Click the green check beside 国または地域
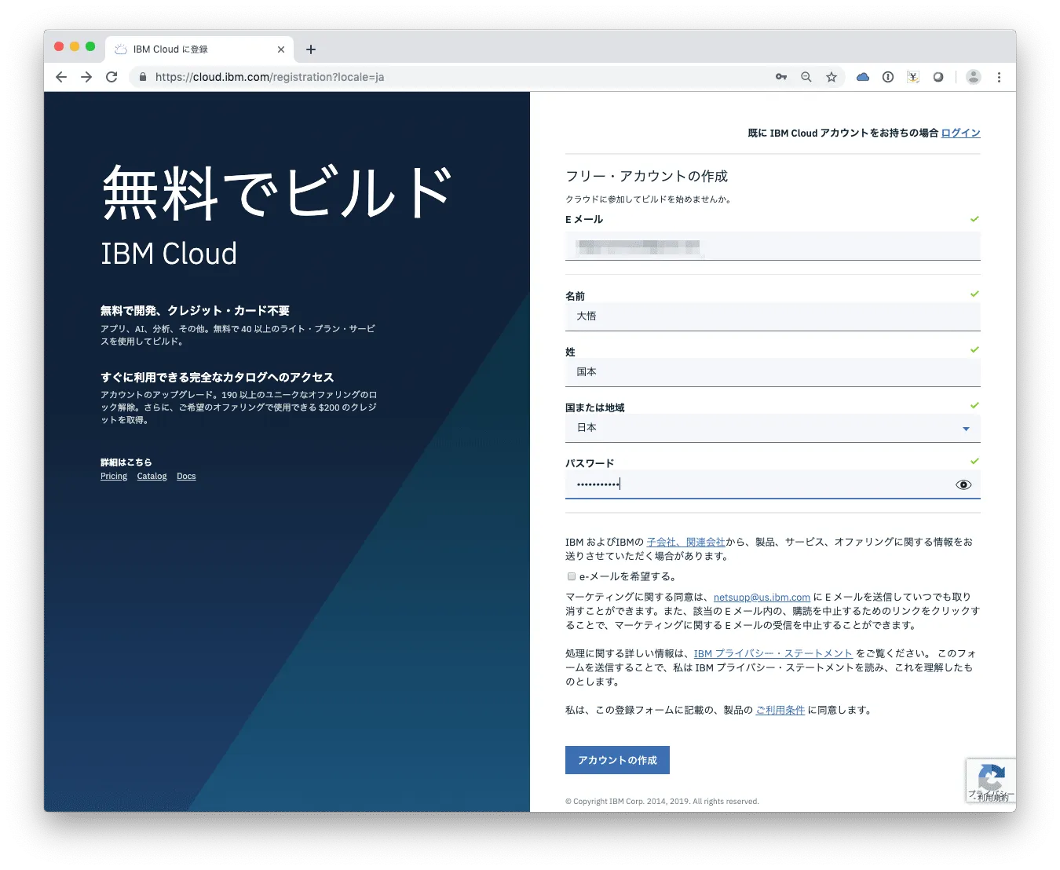The width and height of the screenshot is (1060, 870). coord(974,405)
